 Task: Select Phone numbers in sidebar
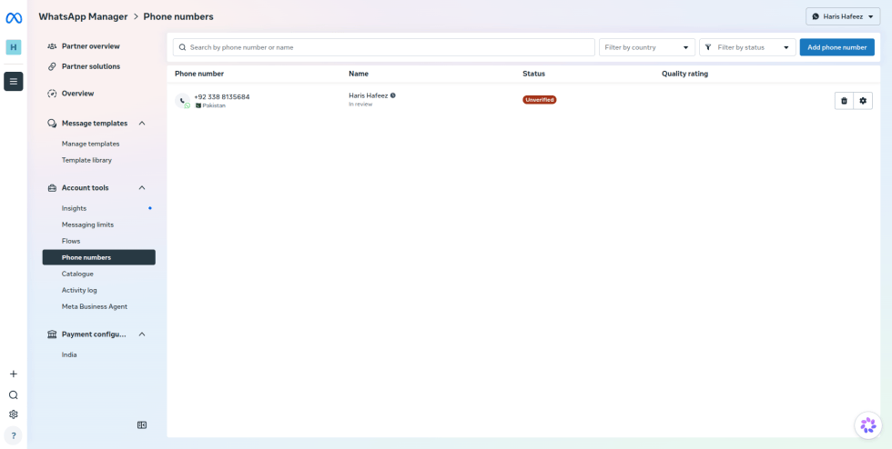pyautogui.click(x=99, y=257)
